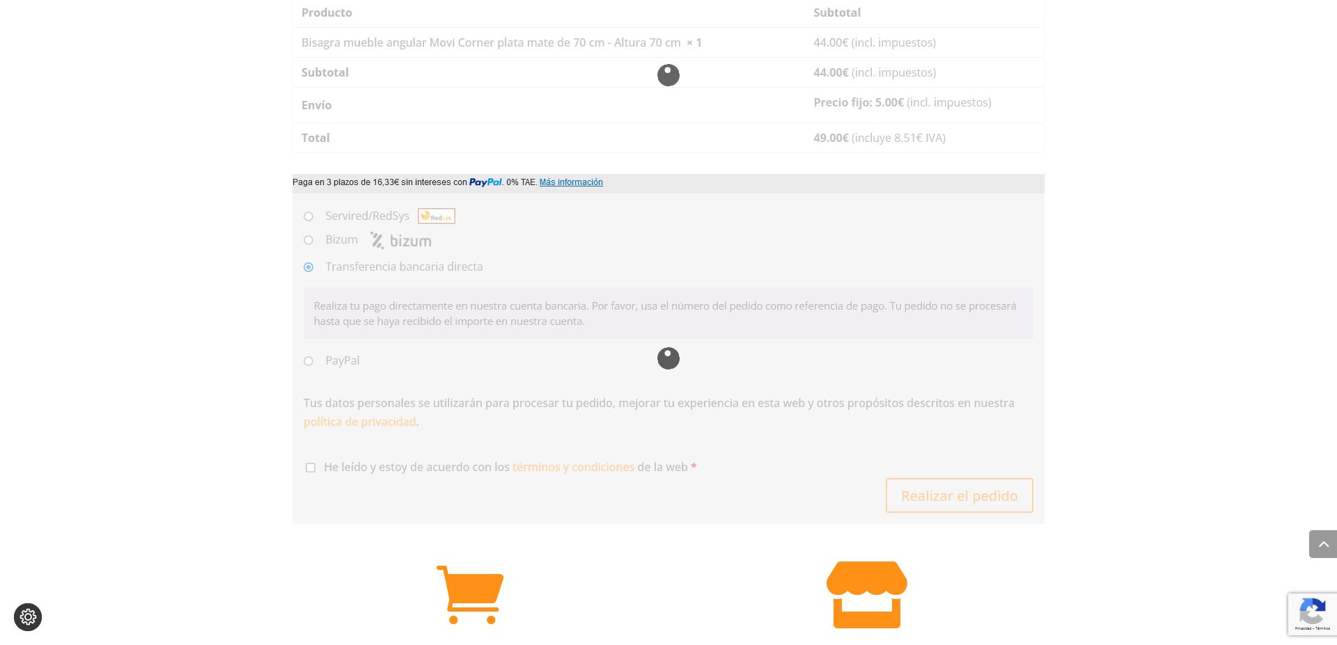Click the reCAPTCHA badge
This screenshot has height=645, width=1337.
coord(1313,614)
